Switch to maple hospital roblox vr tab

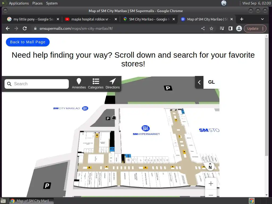(x=91, y=19)
